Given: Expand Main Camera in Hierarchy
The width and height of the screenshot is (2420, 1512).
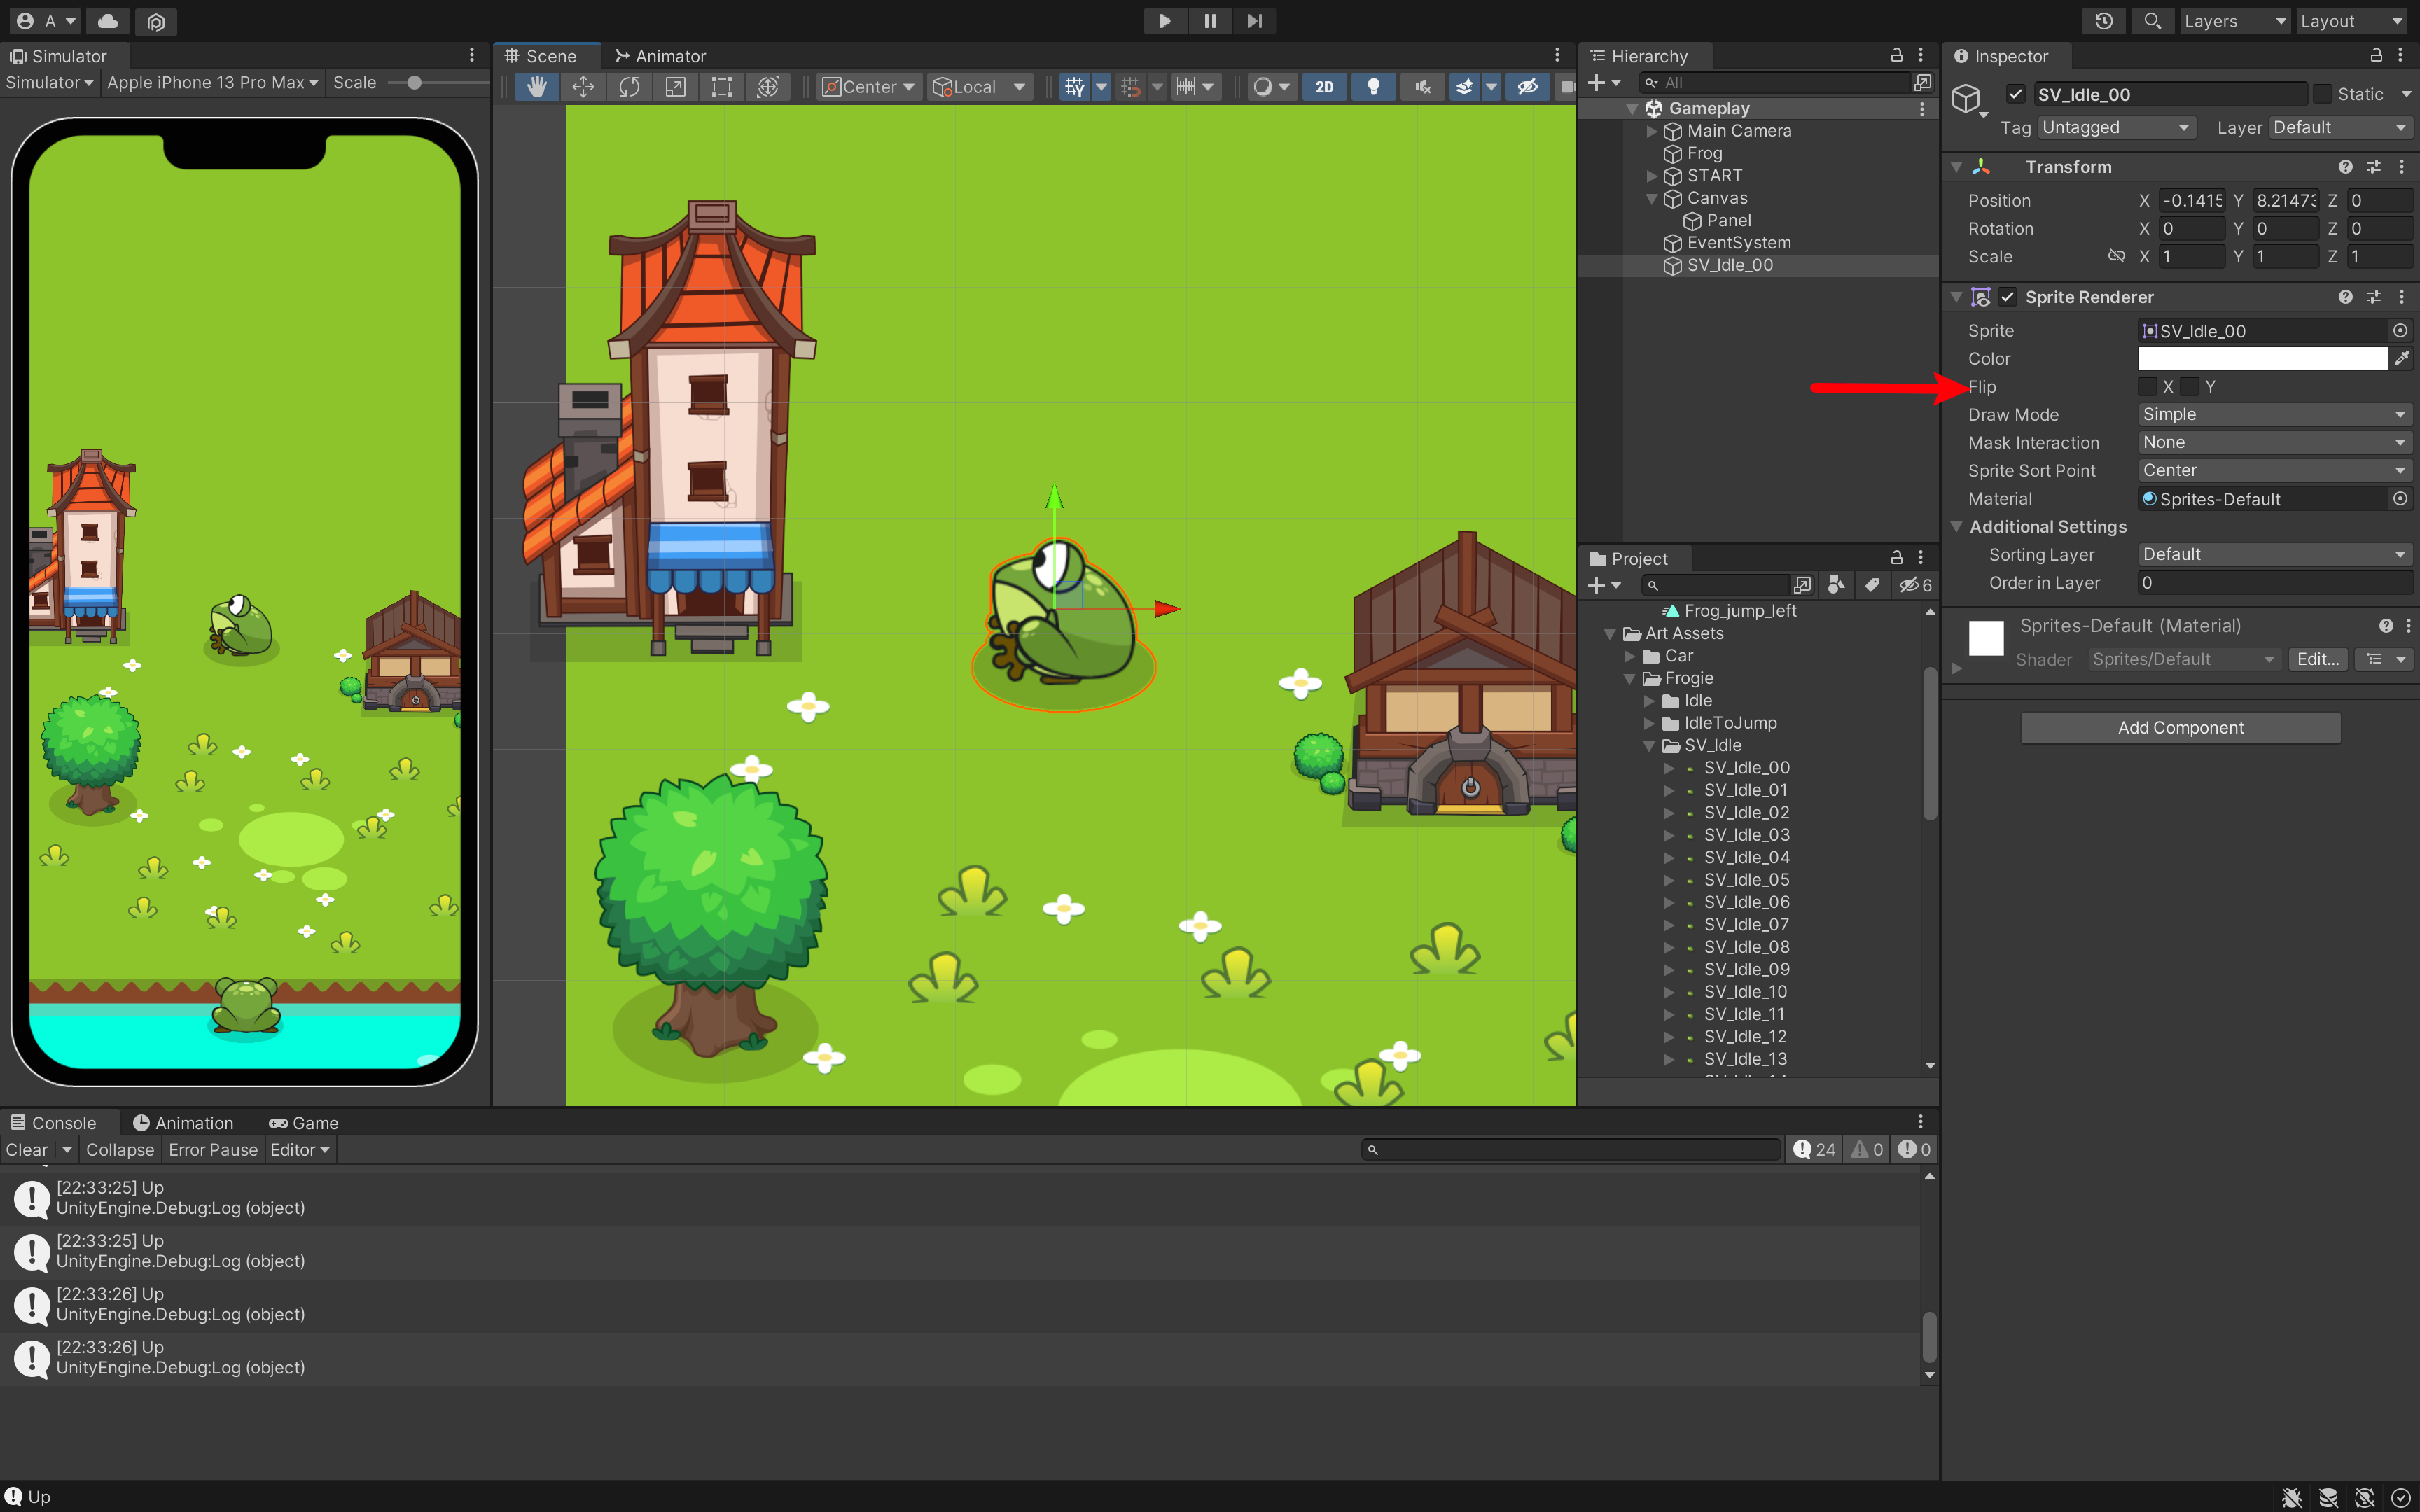Looking at the screenshot, I should 1652,131.
